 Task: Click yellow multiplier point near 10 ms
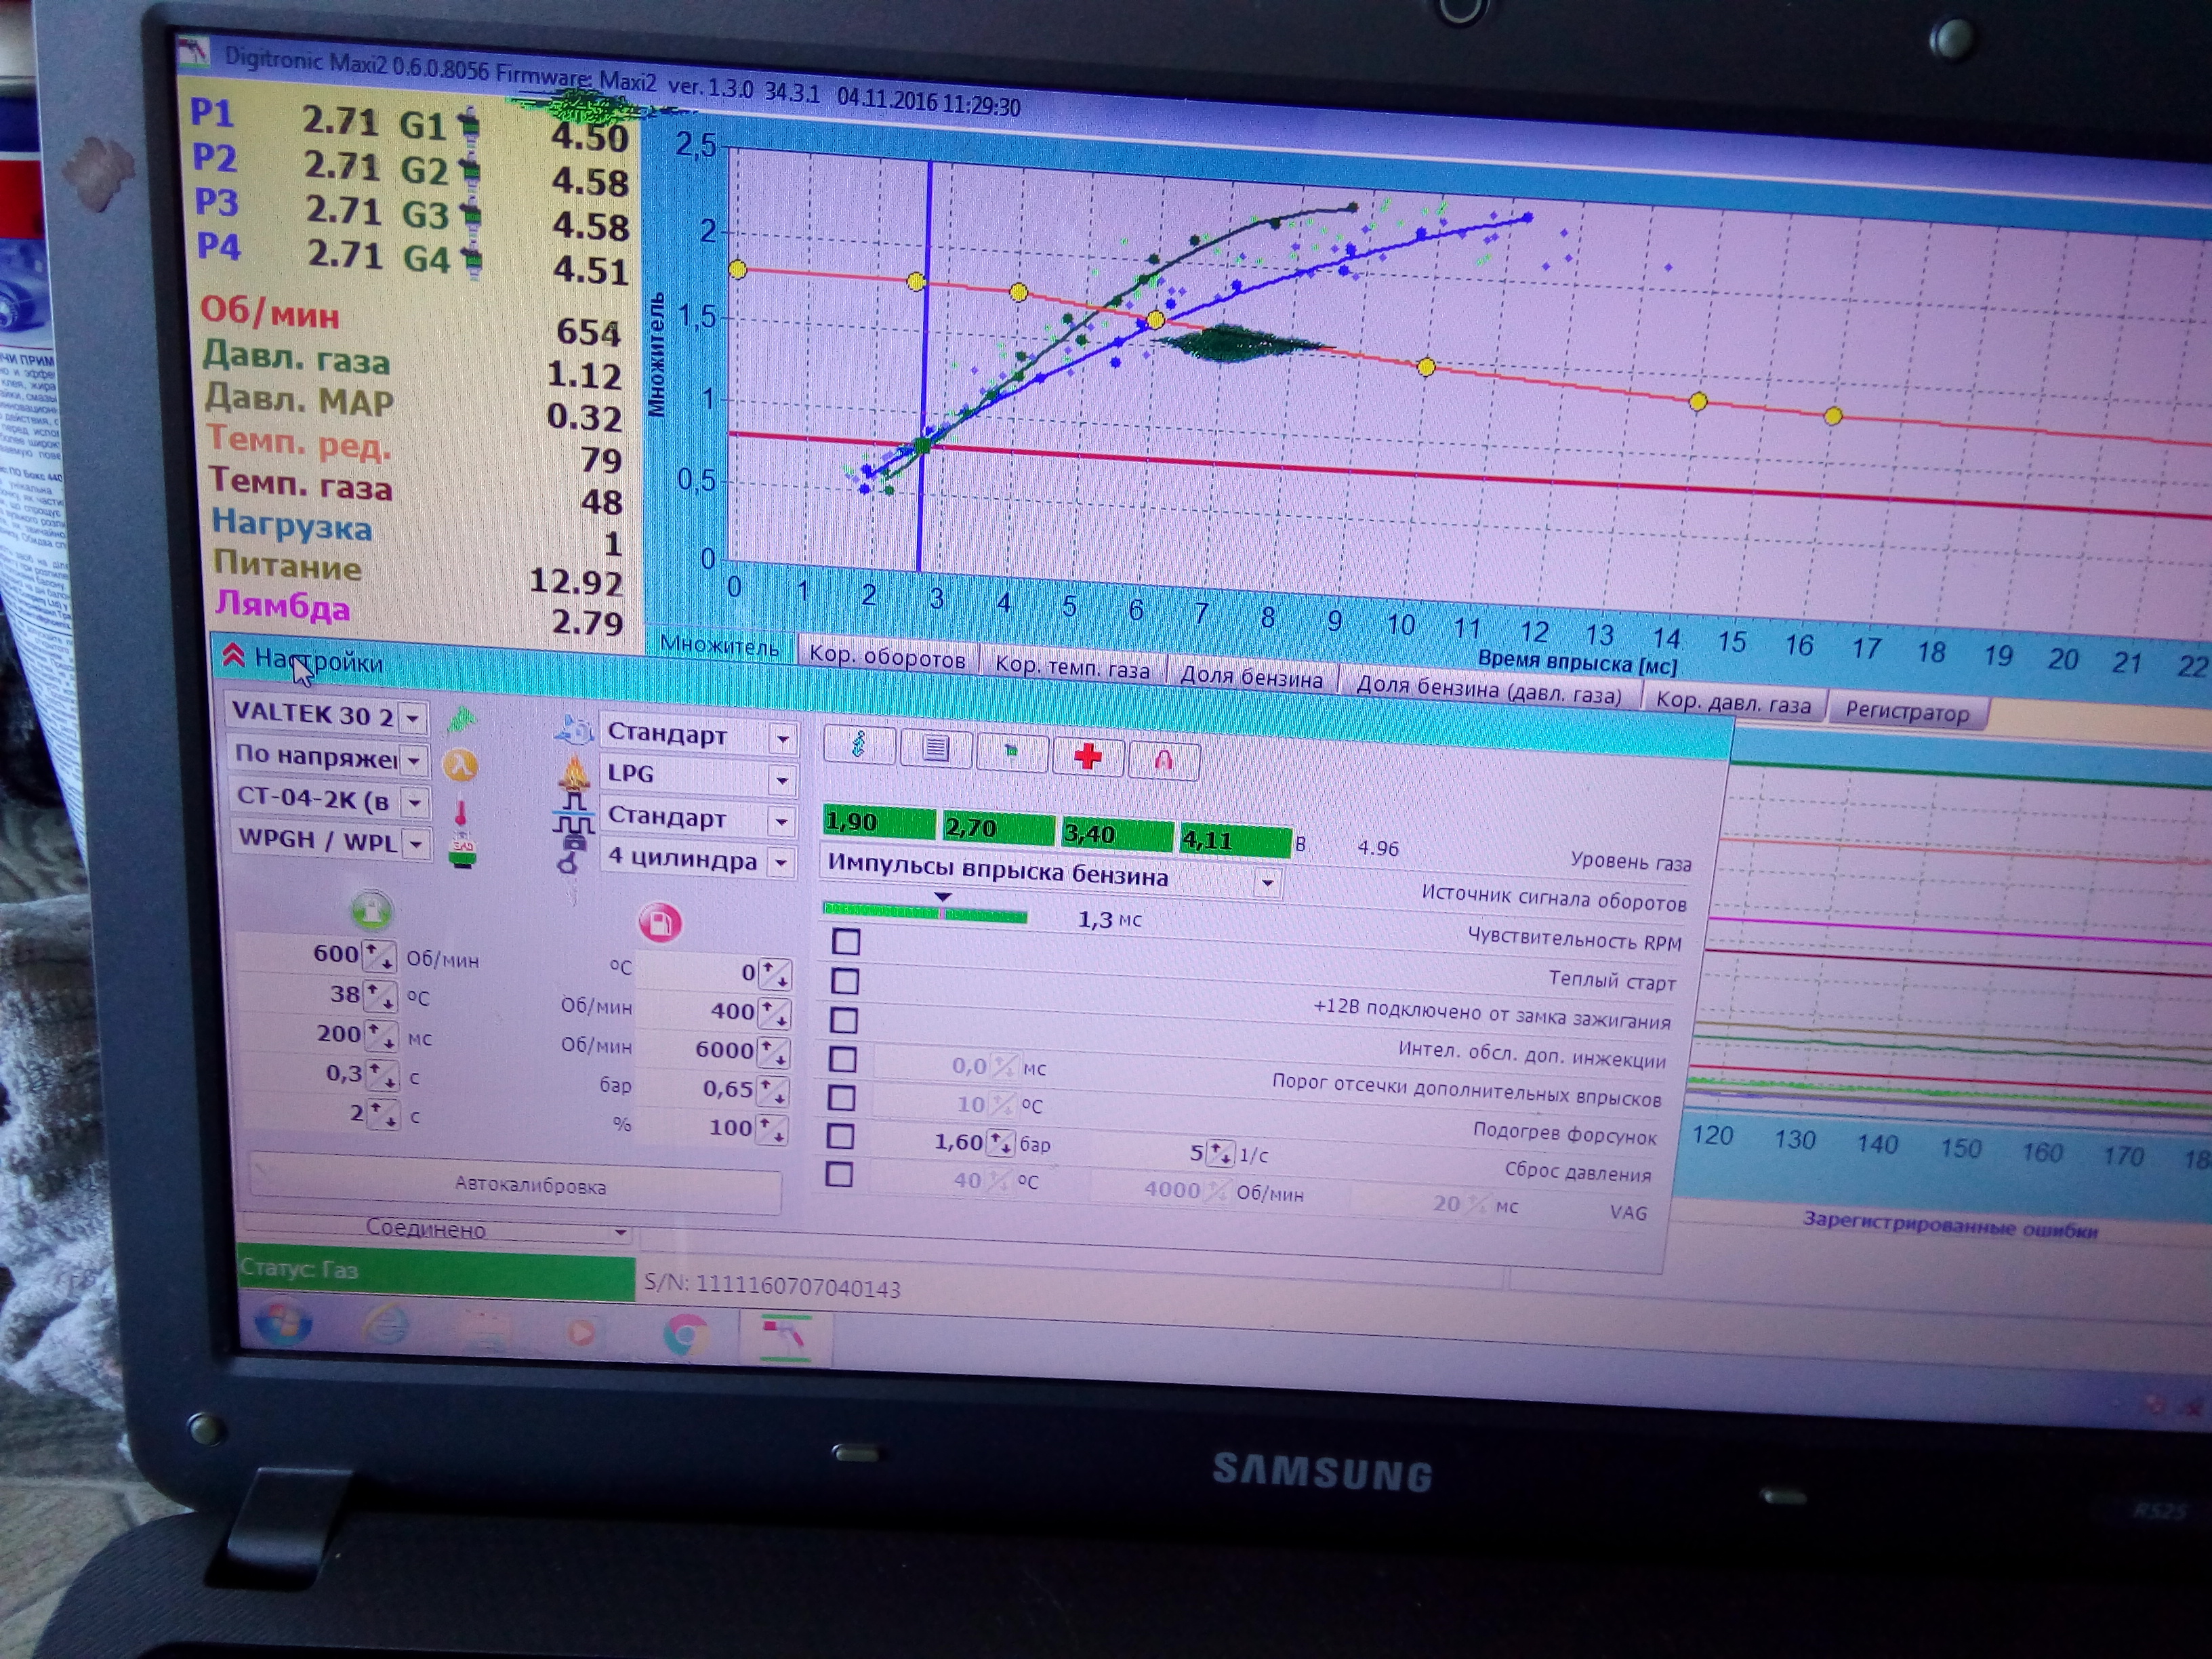pos(1427,368)
